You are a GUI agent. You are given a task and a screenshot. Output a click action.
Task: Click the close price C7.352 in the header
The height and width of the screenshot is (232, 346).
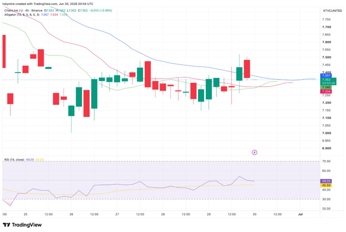[83, 10]
